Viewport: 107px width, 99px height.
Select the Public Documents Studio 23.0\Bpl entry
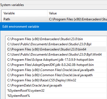click(56, 44)
